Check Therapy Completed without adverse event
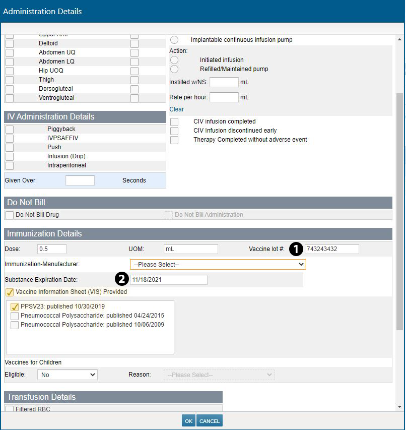Image resolution: width=406 pixels, height=430 pixels. click(174, 140)
